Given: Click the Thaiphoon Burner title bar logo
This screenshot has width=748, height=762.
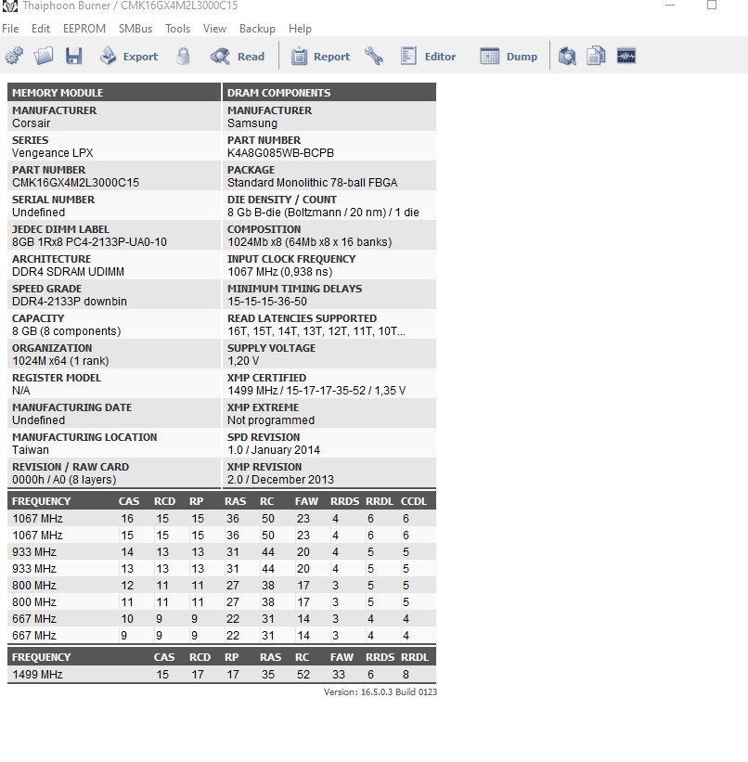Looking at the screenshot, I should [9, 6].
